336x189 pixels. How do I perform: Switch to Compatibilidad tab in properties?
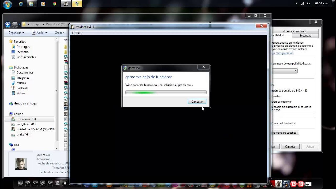pos(282,35)
